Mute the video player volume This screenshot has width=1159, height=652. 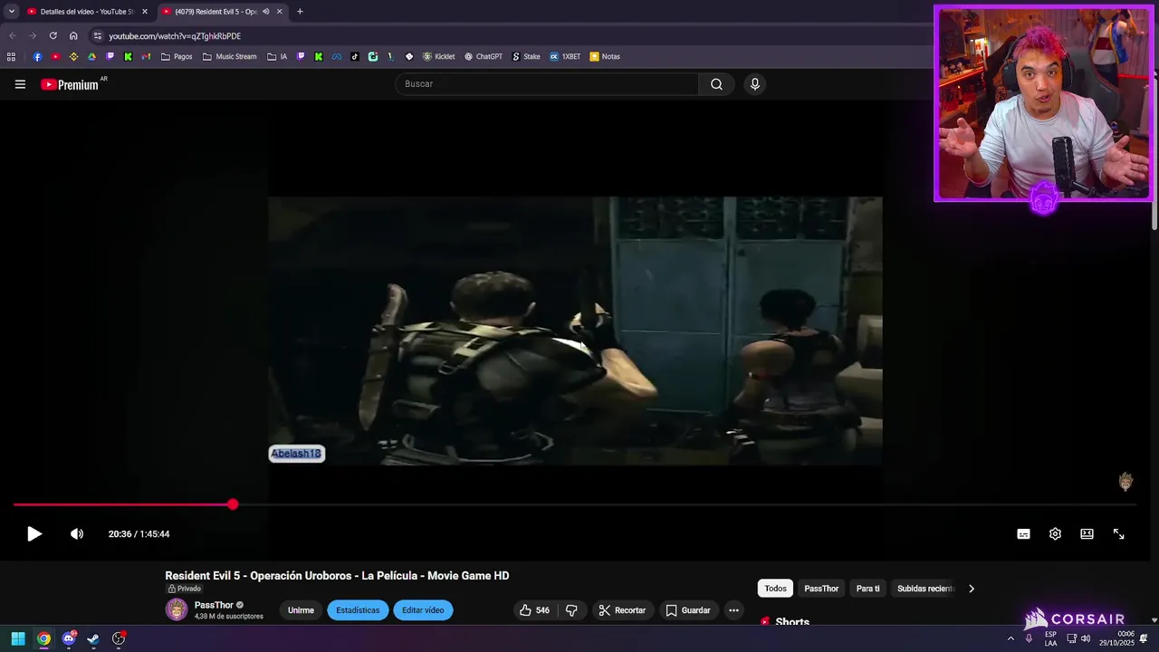(77, 534)
